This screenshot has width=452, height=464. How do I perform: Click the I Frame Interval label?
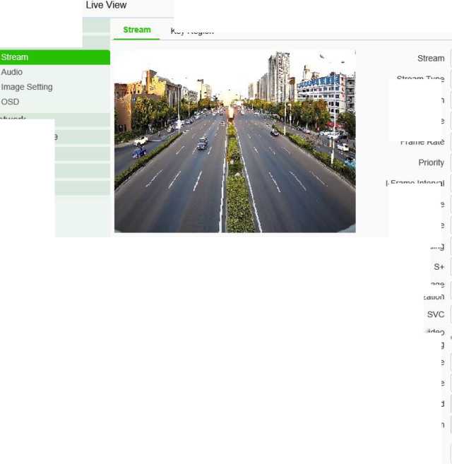[415, 183]
